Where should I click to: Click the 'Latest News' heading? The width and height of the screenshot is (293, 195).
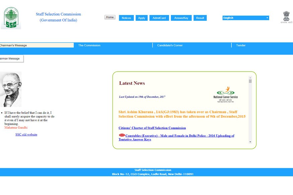[x=132, y=83]
